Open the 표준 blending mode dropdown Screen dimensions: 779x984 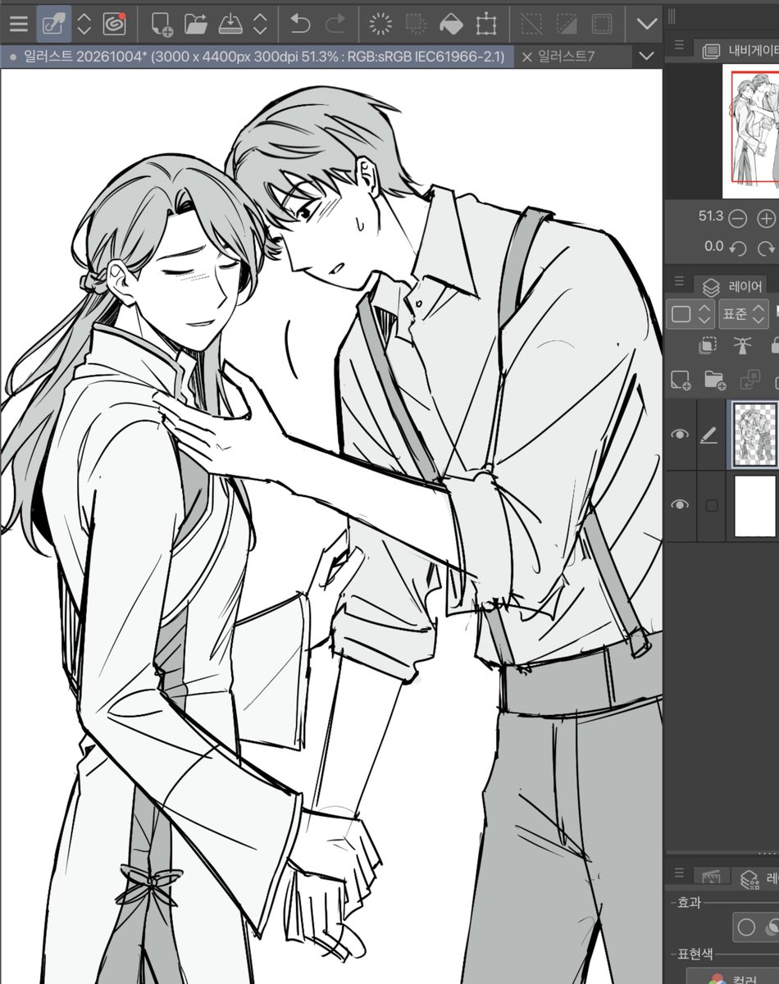pyautogui.click(x=744, y=313)
